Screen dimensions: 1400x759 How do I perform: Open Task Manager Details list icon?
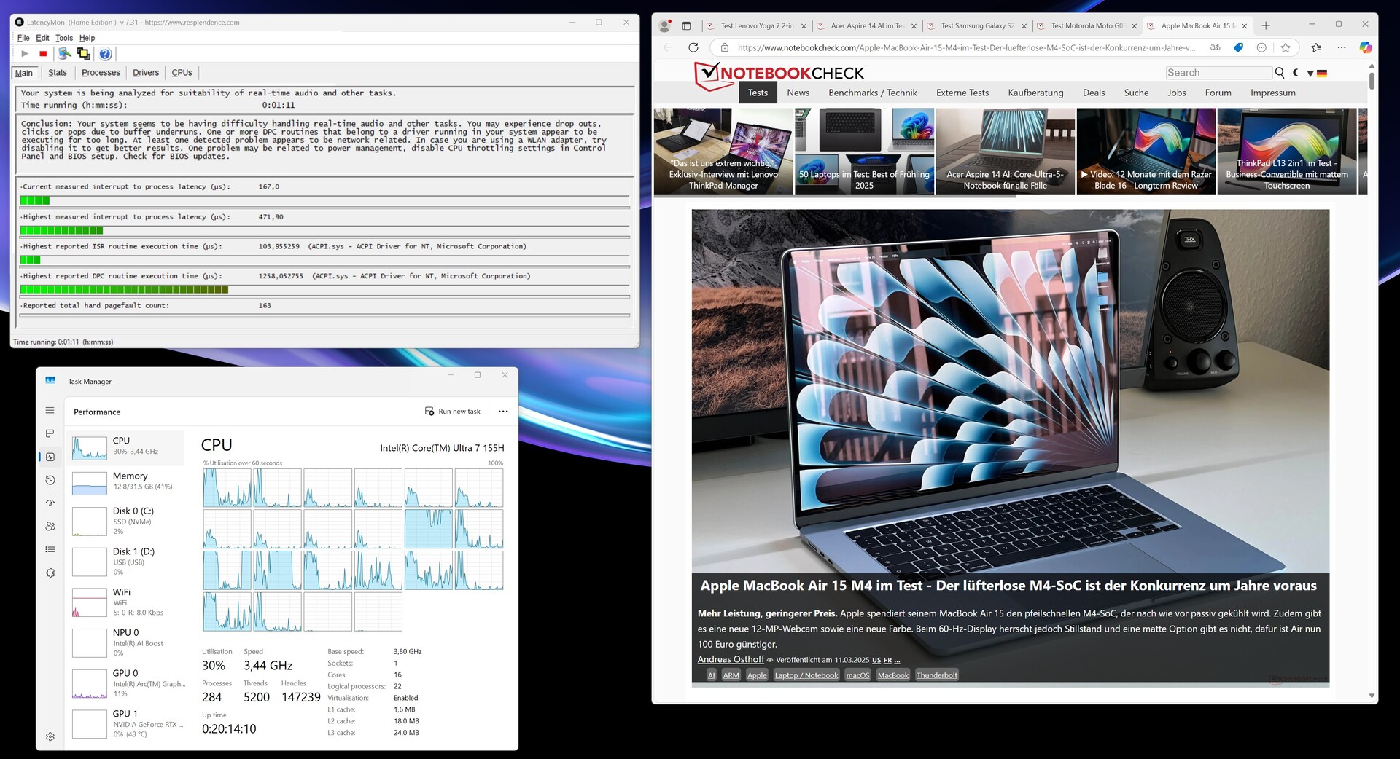(x=50, y=549)
